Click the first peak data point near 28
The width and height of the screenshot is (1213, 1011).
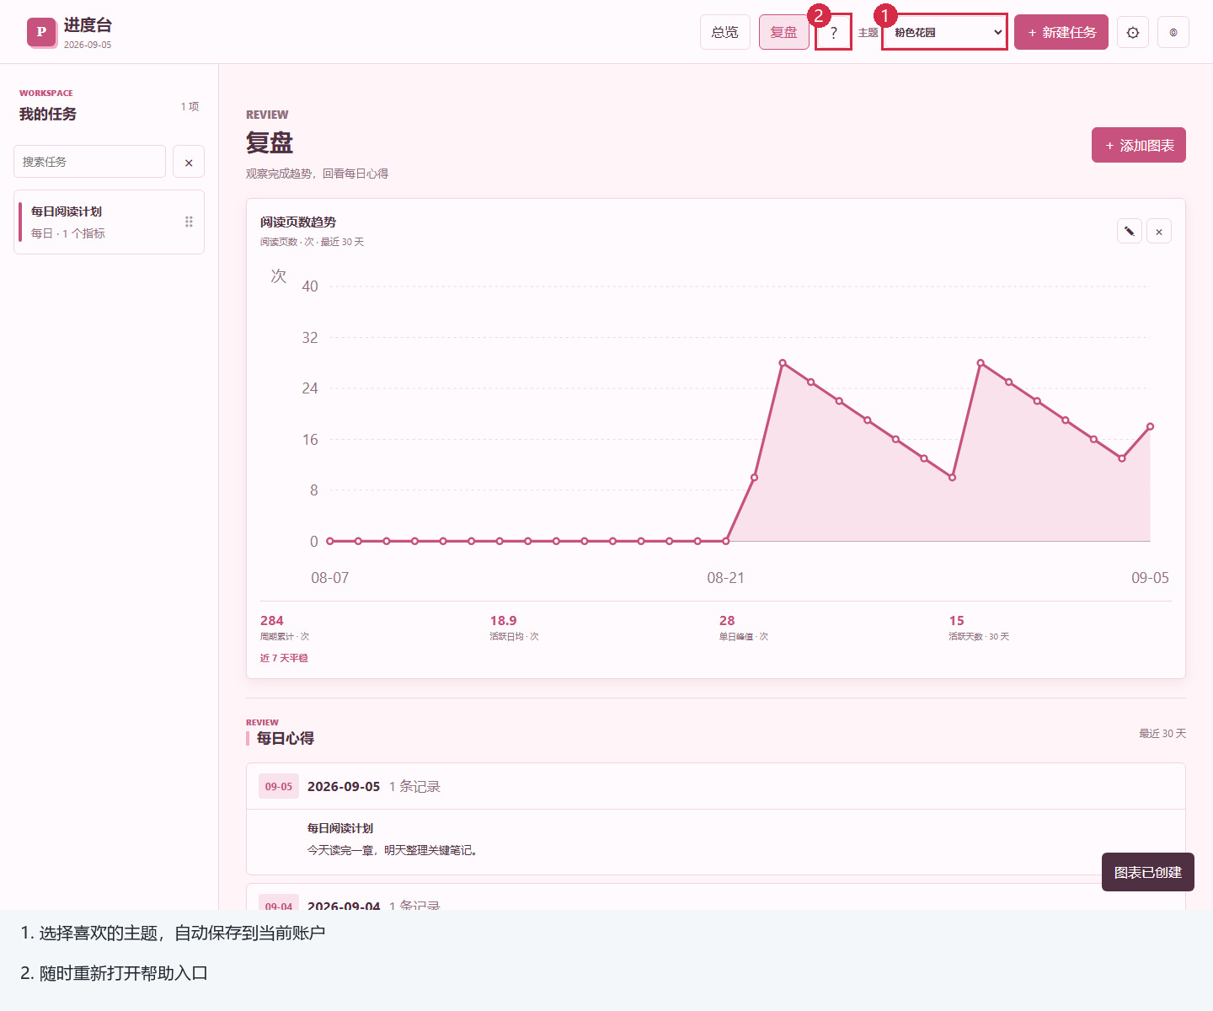click(783, 363)
